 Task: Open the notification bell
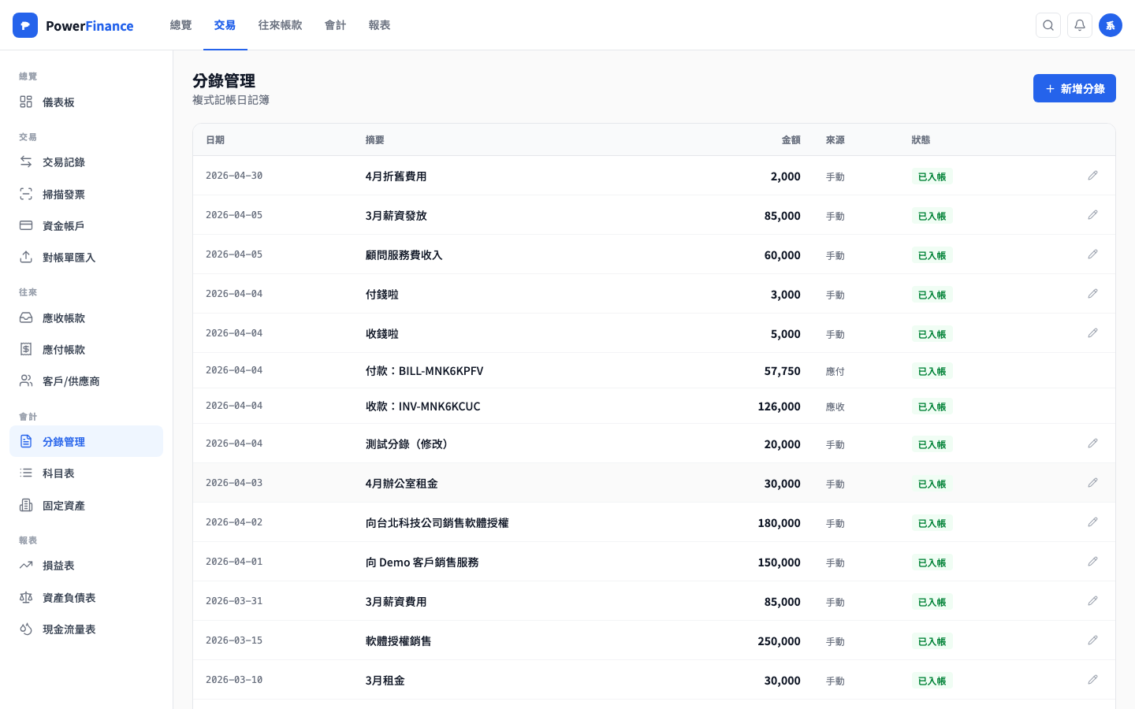1080,24
